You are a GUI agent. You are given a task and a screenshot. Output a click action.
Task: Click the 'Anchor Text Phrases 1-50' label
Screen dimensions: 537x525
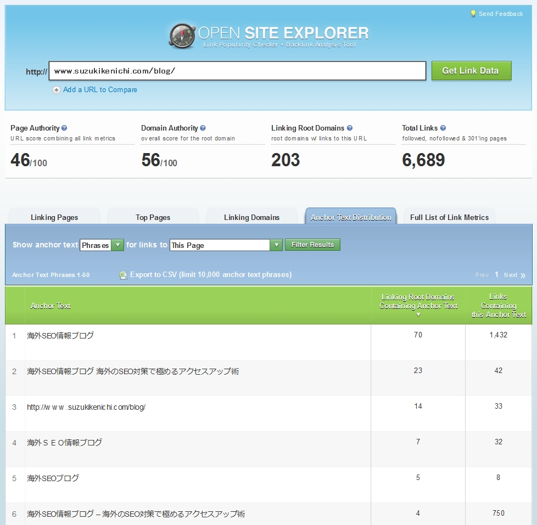coord(51,275)
